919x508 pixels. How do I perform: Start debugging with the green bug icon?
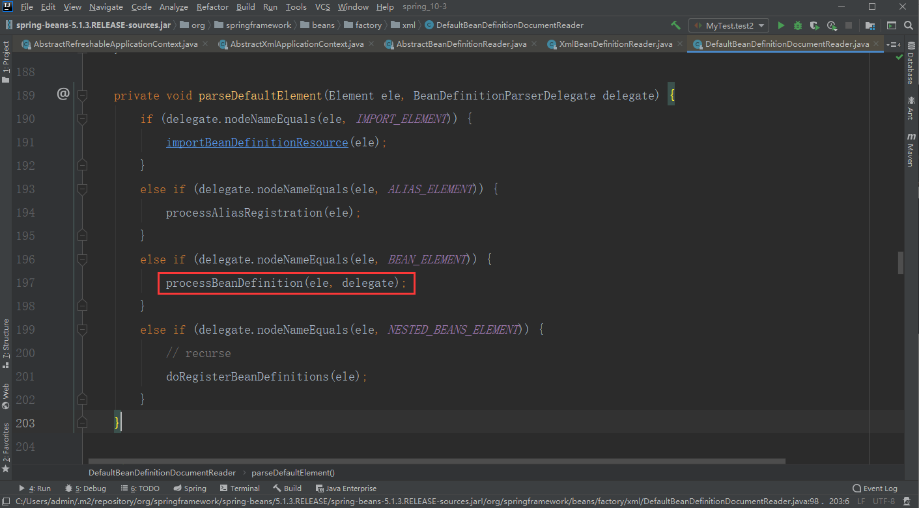click(x=798, y=25)
